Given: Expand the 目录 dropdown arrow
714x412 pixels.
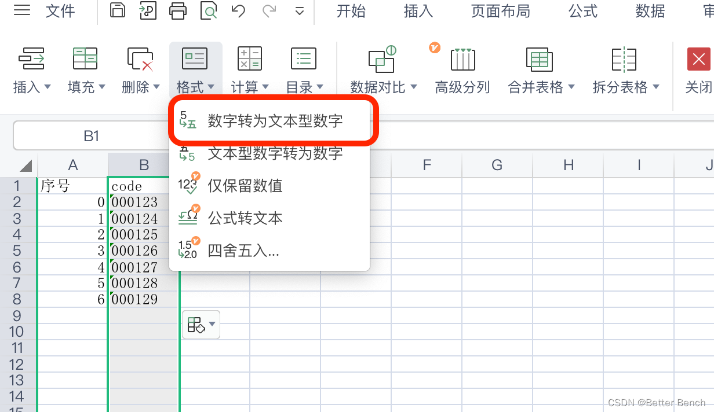Looking at the screenshot, I should [x=320, y=87].
